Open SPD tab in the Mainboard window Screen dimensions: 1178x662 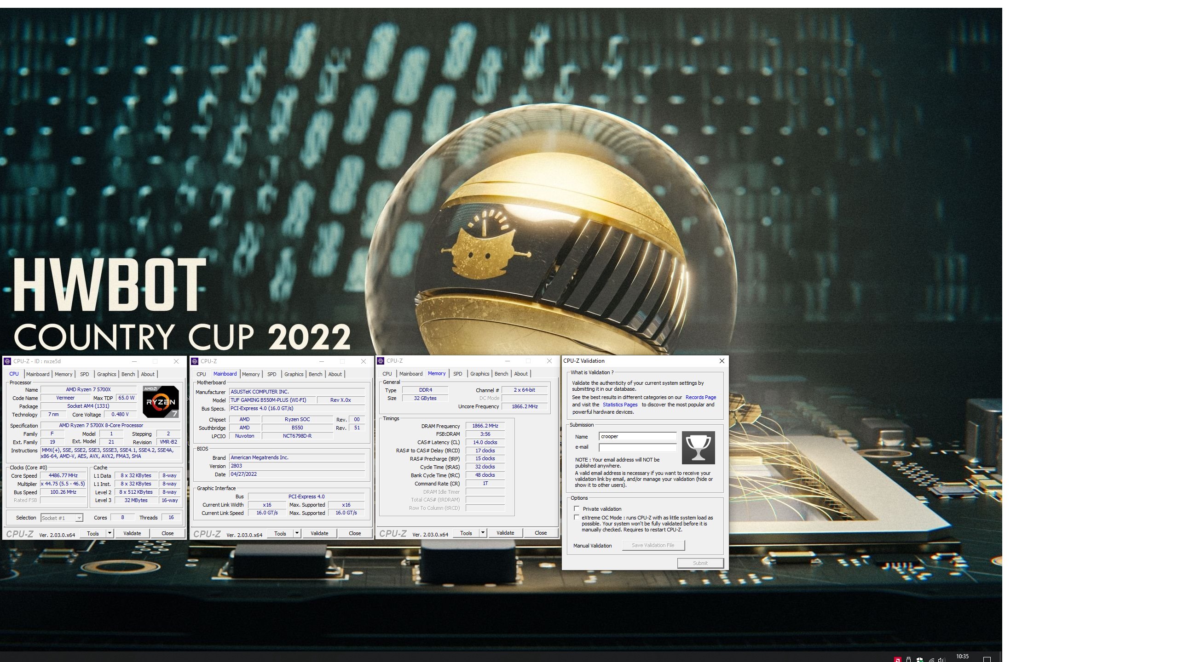271,374
